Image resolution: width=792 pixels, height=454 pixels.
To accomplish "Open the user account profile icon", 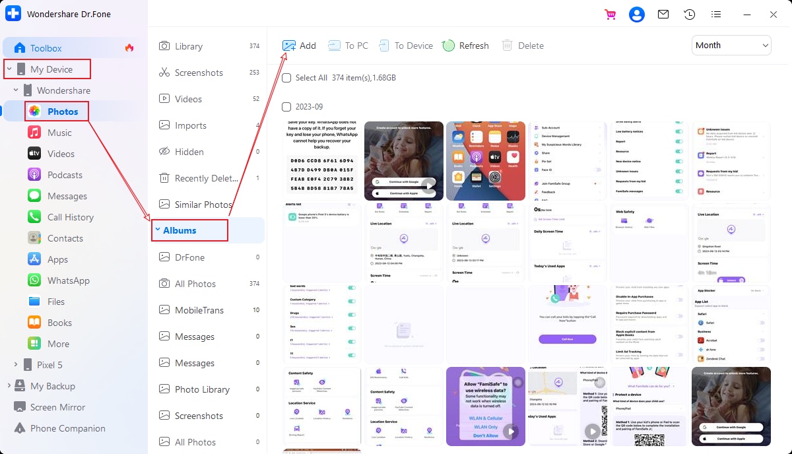I will [637, 15].
